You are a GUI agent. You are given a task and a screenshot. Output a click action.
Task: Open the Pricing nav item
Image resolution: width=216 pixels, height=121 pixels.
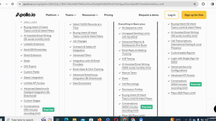point(108,15)
